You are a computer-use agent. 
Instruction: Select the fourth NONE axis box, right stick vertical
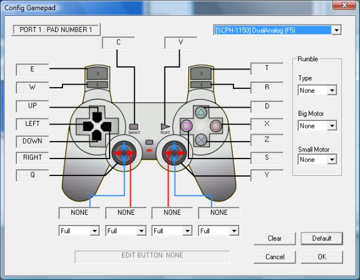click(x=219, y=213)
